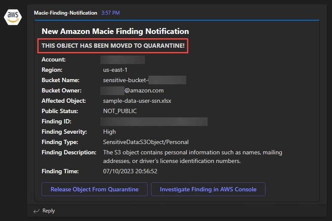
Task: Click the Bucket Name: field label
Action: [60, 80]
